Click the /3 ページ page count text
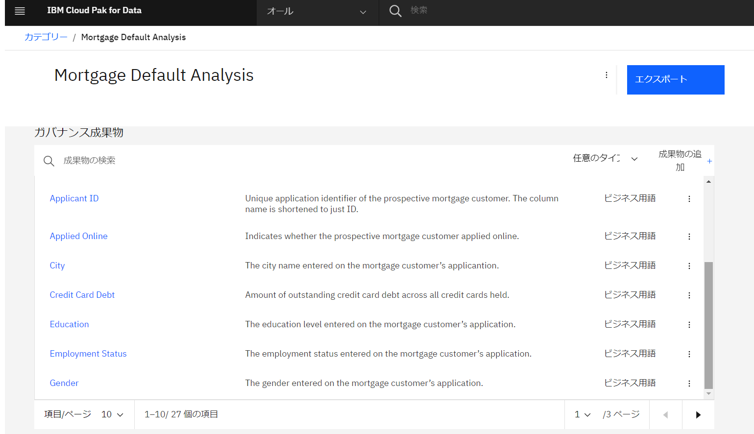754x434 pixels. pos(621,414)
